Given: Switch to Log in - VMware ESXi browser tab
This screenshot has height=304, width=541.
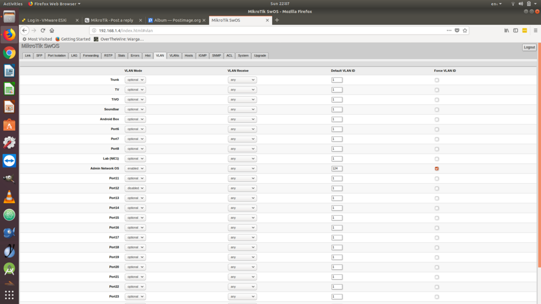Looking at the screenshot, I should point(47,21).
